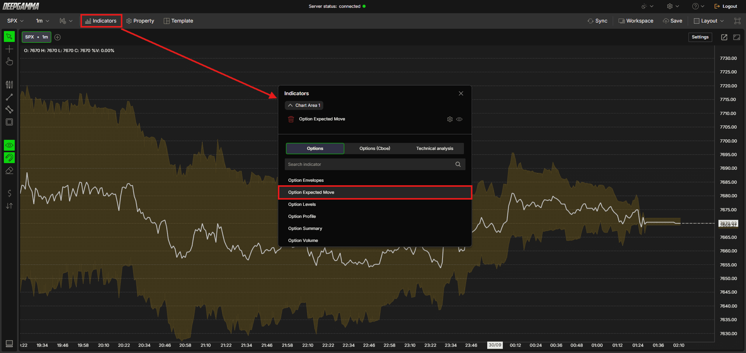Image resolution: width=746 pixels, height=353 pixels.
Task: Open the SPX symbol dropdown
Action: [x=16, y=21]
